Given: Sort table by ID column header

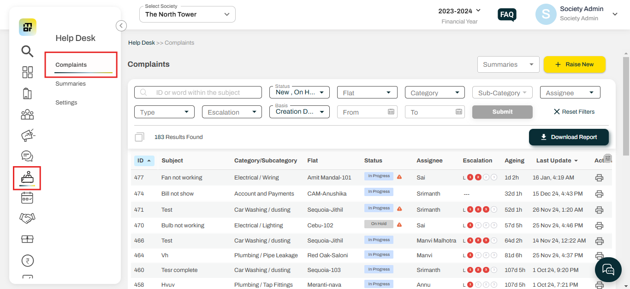Looking at the screenshot, I should (144, 161).
